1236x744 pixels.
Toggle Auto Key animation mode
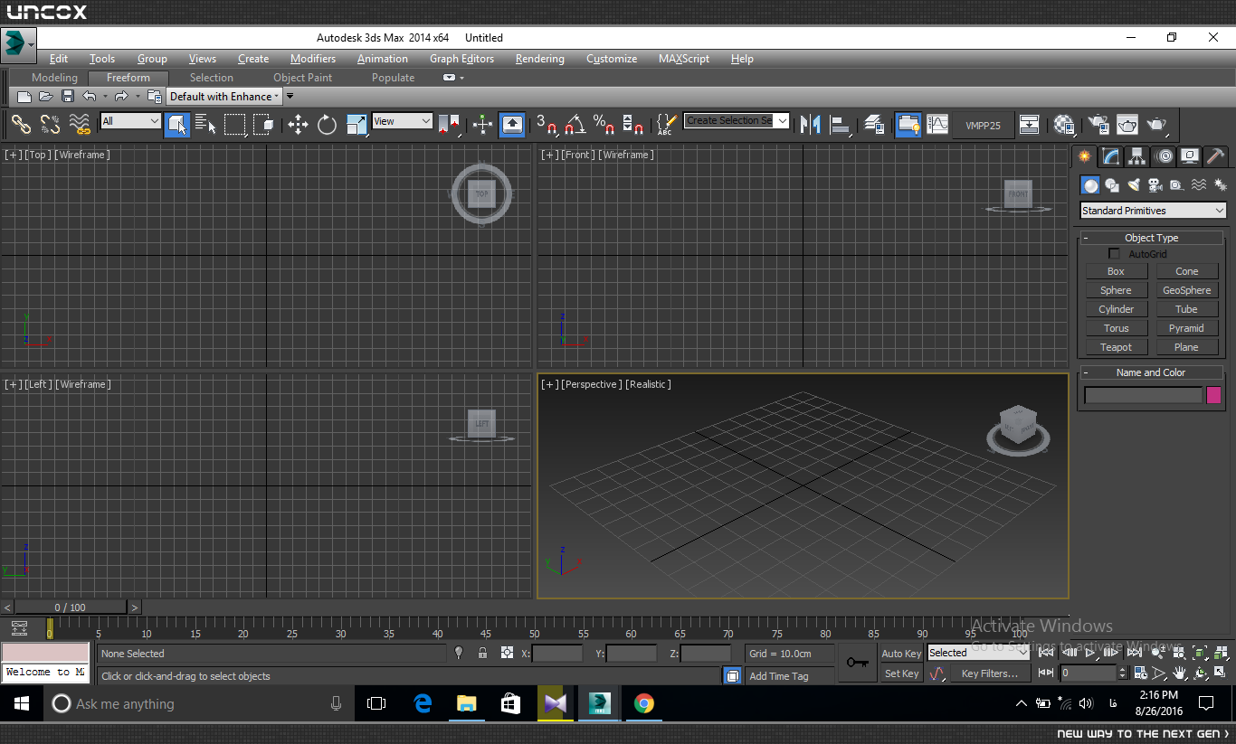point(901,654)
